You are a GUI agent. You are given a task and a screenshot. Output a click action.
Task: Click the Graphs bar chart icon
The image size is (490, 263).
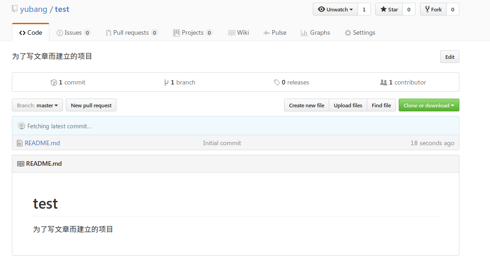tap(304, 33)
